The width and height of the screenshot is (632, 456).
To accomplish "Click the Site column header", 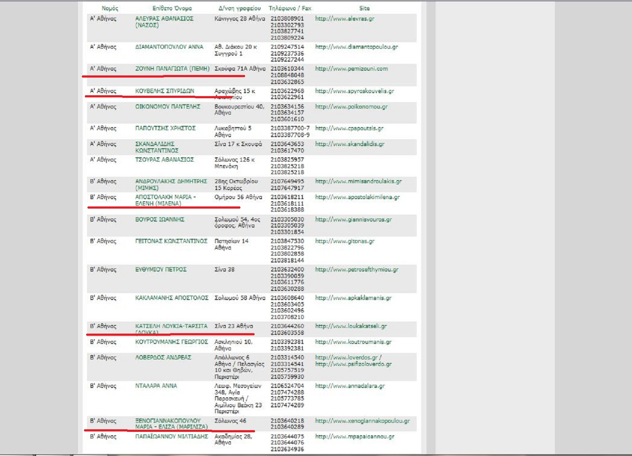I will [364, 8].
